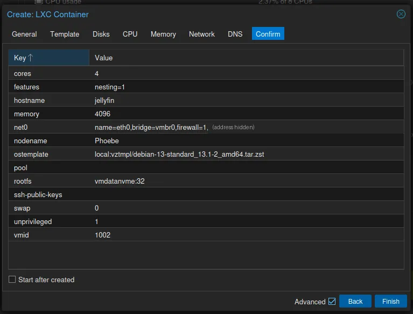The width and height of the screenshot is (413, 314).
Task: Click the Phoebe nodename value
Action: coord(107,141)
